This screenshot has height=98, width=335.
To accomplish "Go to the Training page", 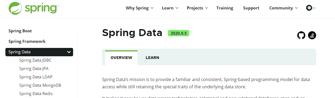I will click(225, 8).
